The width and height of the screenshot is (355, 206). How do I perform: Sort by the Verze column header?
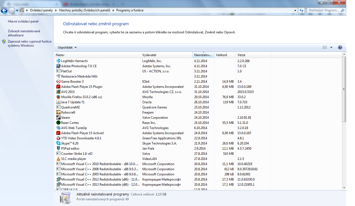[x=253, y=55]
